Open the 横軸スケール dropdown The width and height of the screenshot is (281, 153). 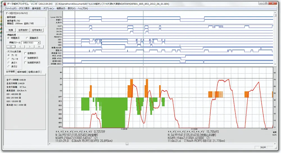click(x=38, y=43)
